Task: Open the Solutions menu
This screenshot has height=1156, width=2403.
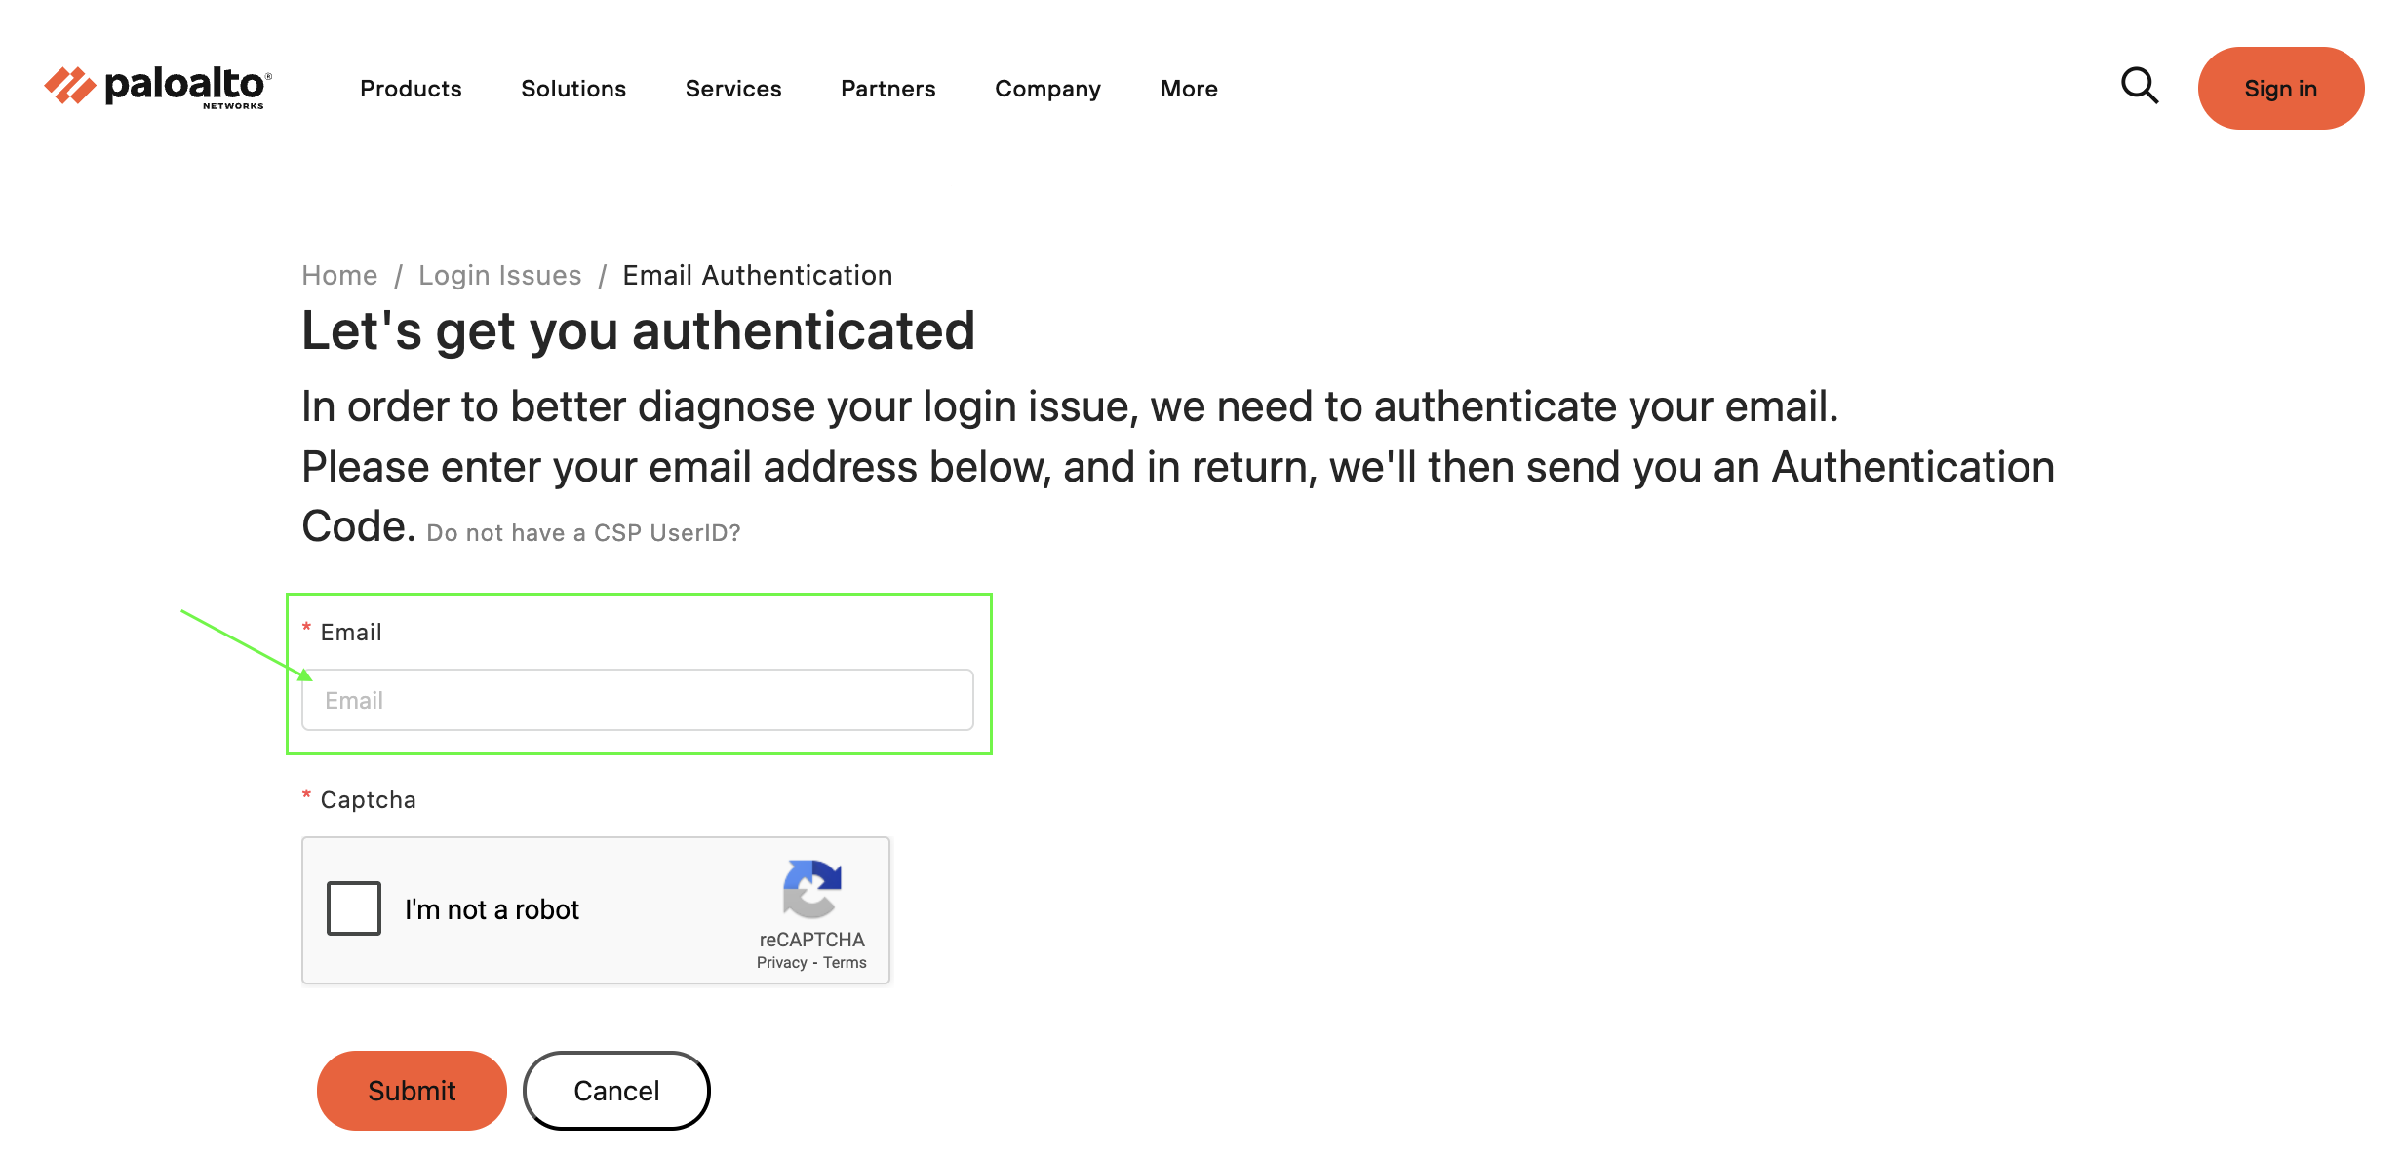Action: coord(573,89)
